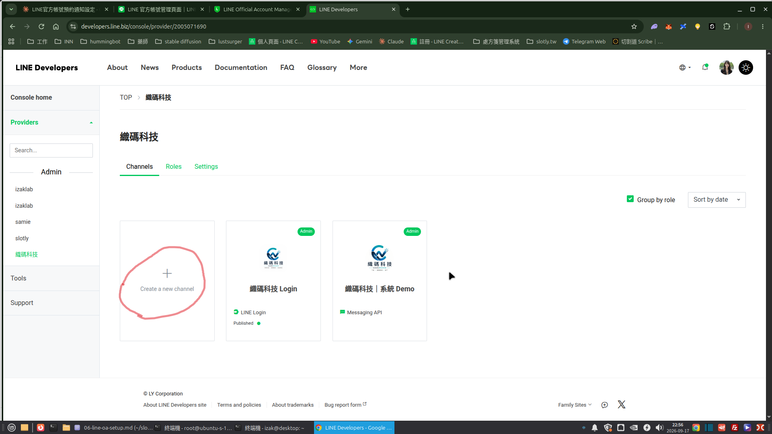Select the Channels tab
772x434 pixels.
coord(140,167)
